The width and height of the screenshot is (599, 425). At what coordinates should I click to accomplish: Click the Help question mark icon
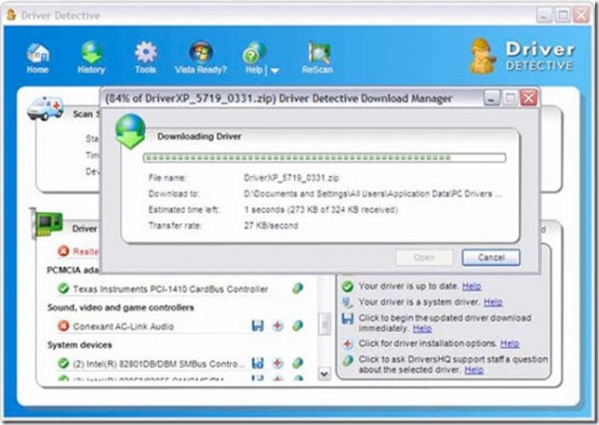pyautogui.click(x=253, y=56)
